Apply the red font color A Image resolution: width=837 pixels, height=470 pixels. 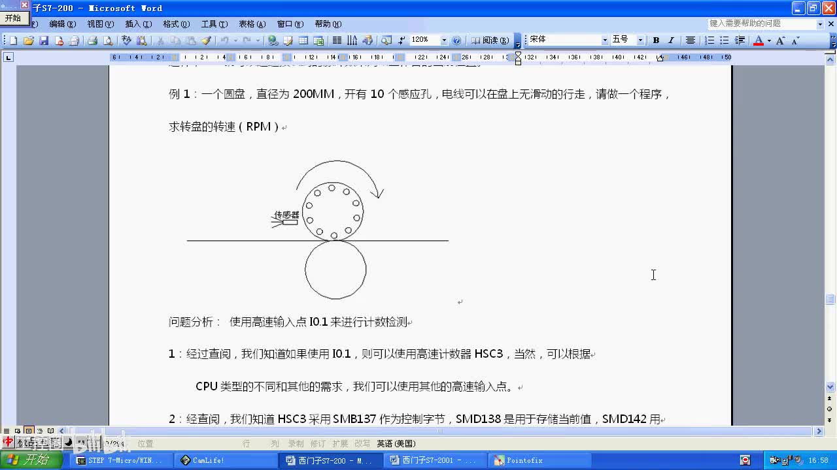point(759,40)
